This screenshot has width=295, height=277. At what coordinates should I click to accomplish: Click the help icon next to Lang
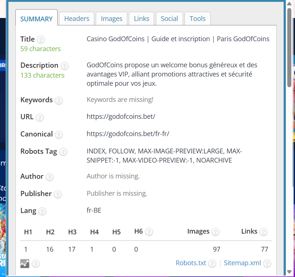tap(42, 212)
